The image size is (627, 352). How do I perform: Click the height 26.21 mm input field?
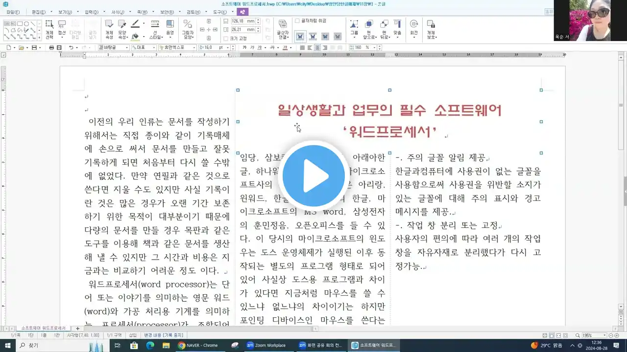pos(243,29)
